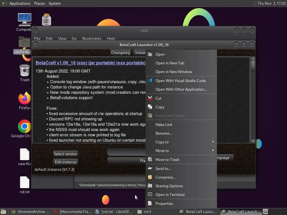Switch to Macromedia Flash taskbar window

(x=73, y=212)
